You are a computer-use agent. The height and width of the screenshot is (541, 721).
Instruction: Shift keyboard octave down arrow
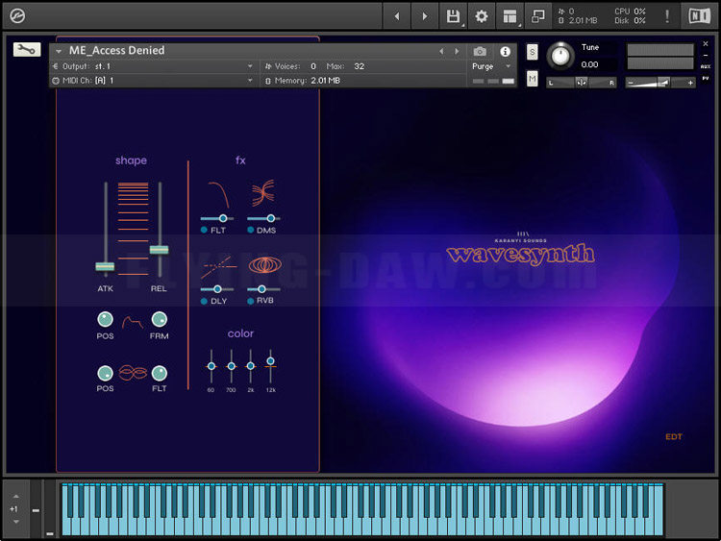pos(16,522)
